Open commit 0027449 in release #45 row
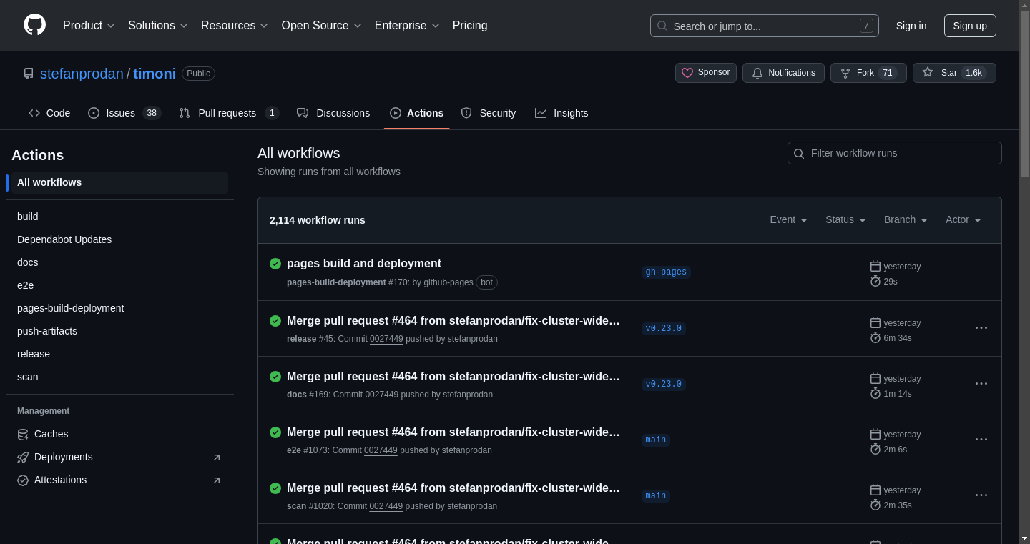1030x544 pixels. coord(386,339)
